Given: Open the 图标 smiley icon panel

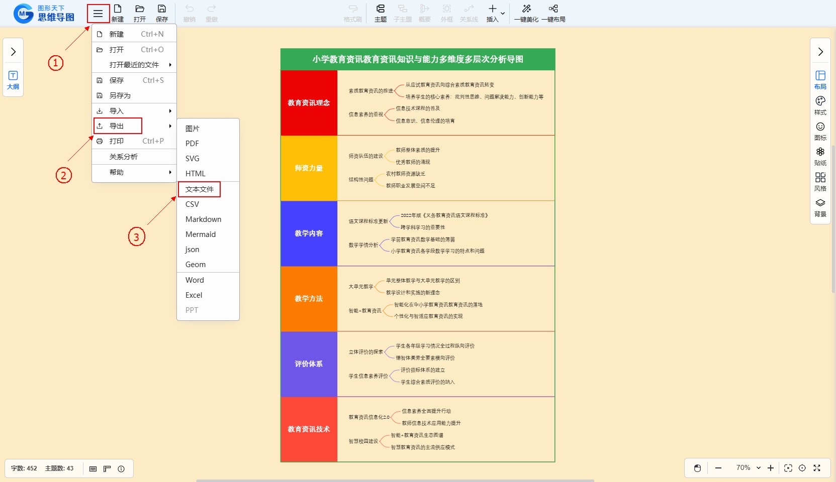Looking at the screenshot, I should point(820,131).
